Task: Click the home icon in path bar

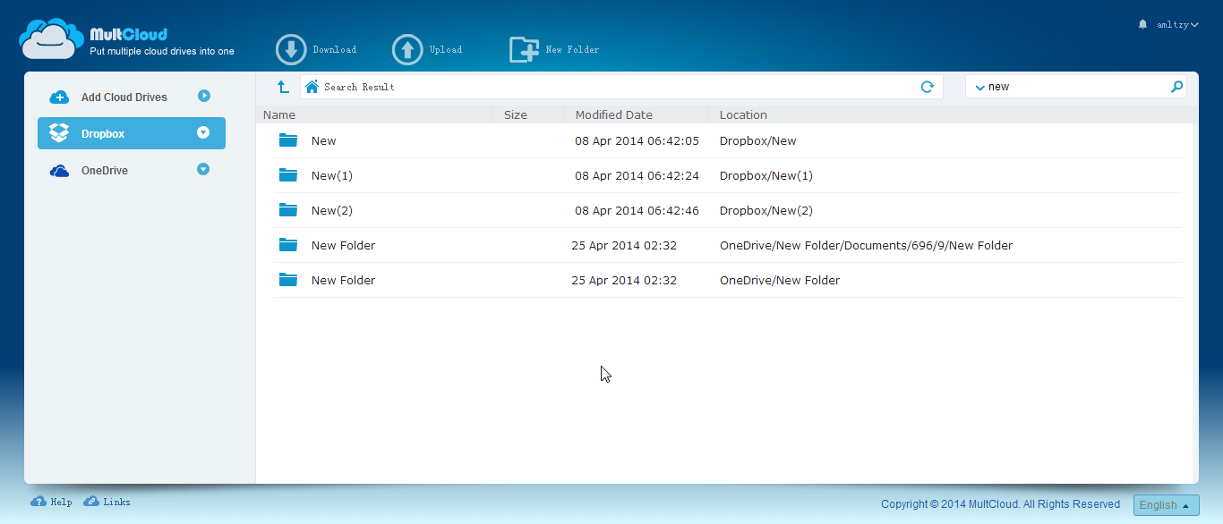Action: 312,87
